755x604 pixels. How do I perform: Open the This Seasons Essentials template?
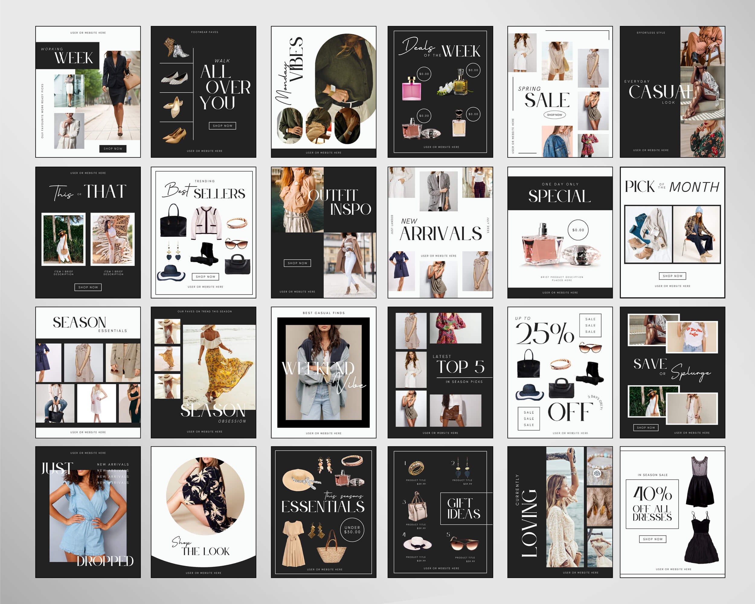pyautogui.click(x=323, y=512)
